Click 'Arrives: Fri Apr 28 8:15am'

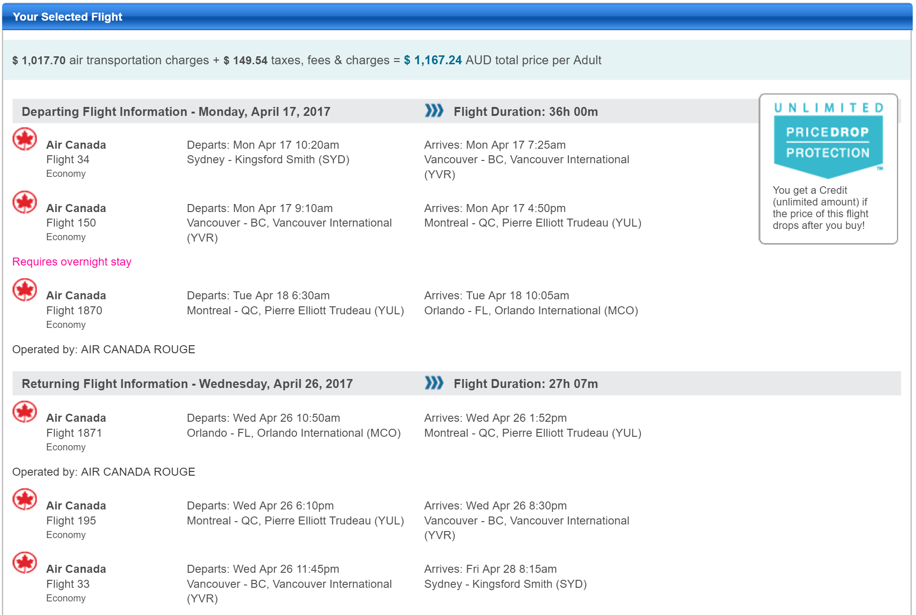point(491,569)
